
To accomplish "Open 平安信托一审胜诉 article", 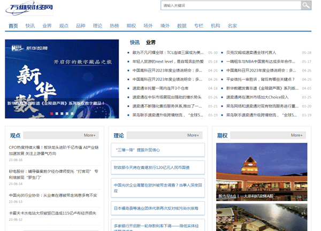I will coord(260,79).
